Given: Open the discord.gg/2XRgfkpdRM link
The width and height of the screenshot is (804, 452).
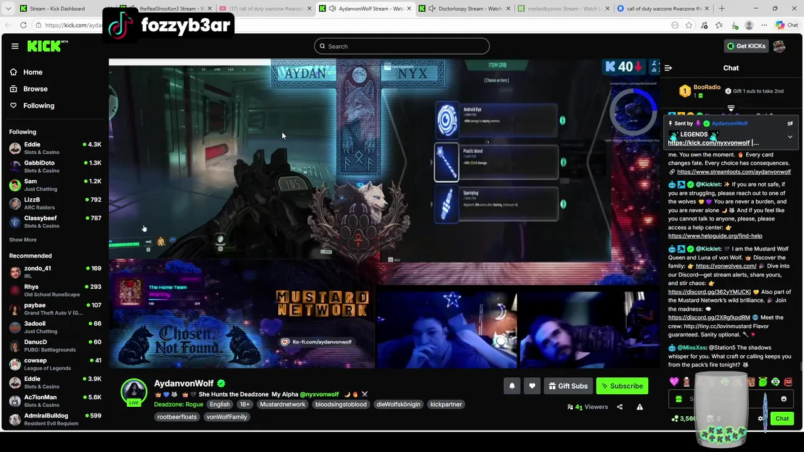Looking at the screenshot, I should (709, 318).
